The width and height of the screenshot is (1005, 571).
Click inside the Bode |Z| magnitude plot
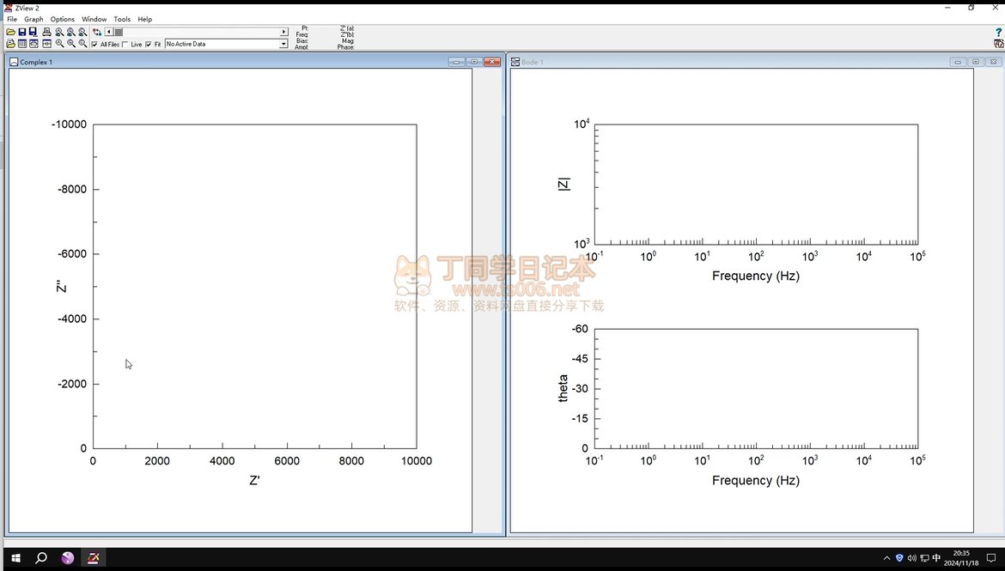tap(756, 184)
